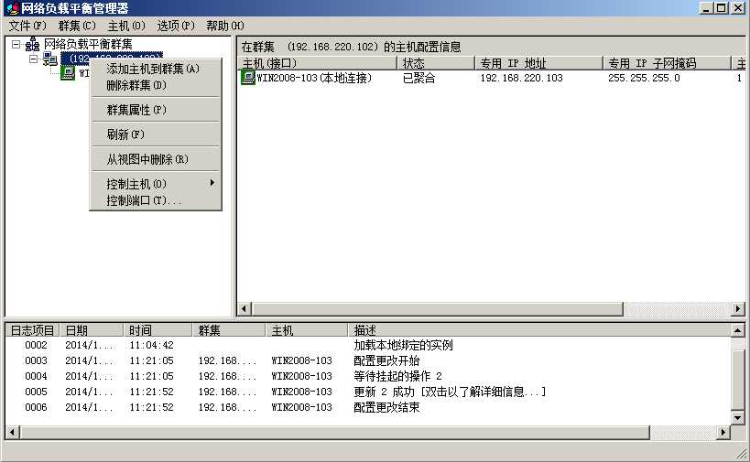Click the host list left scroll arrow
The image size is (750, 462).
click(245, 309)
